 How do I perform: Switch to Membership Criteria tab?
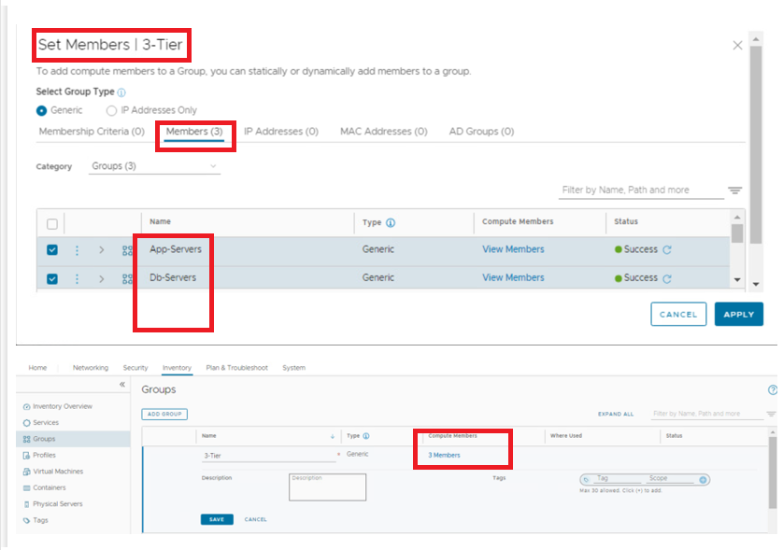click(91, 132)
